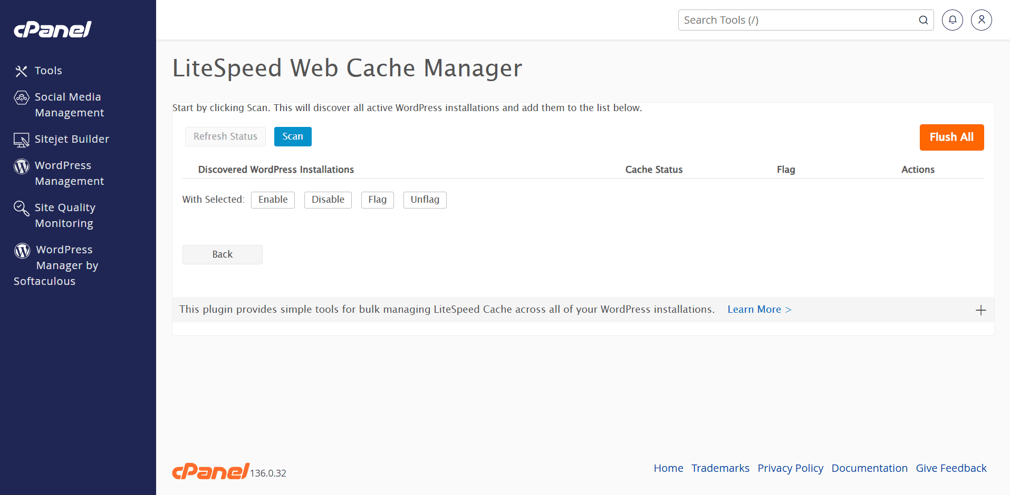Click the Social Media Management icon
The height and width of the screenshot is (495, 1010).
click(x=21, y=97)
